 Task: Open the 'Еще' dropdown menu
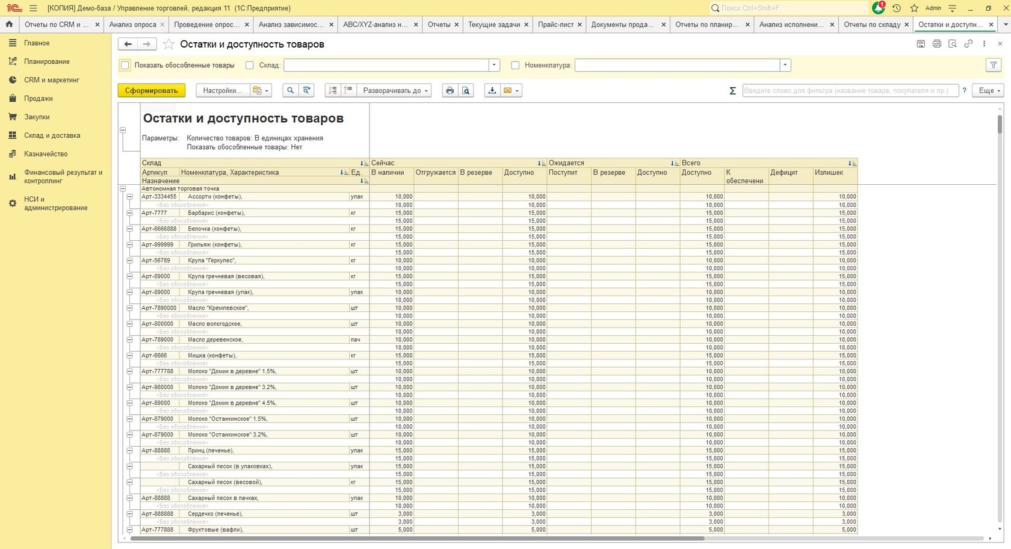[x=989, y=90]
